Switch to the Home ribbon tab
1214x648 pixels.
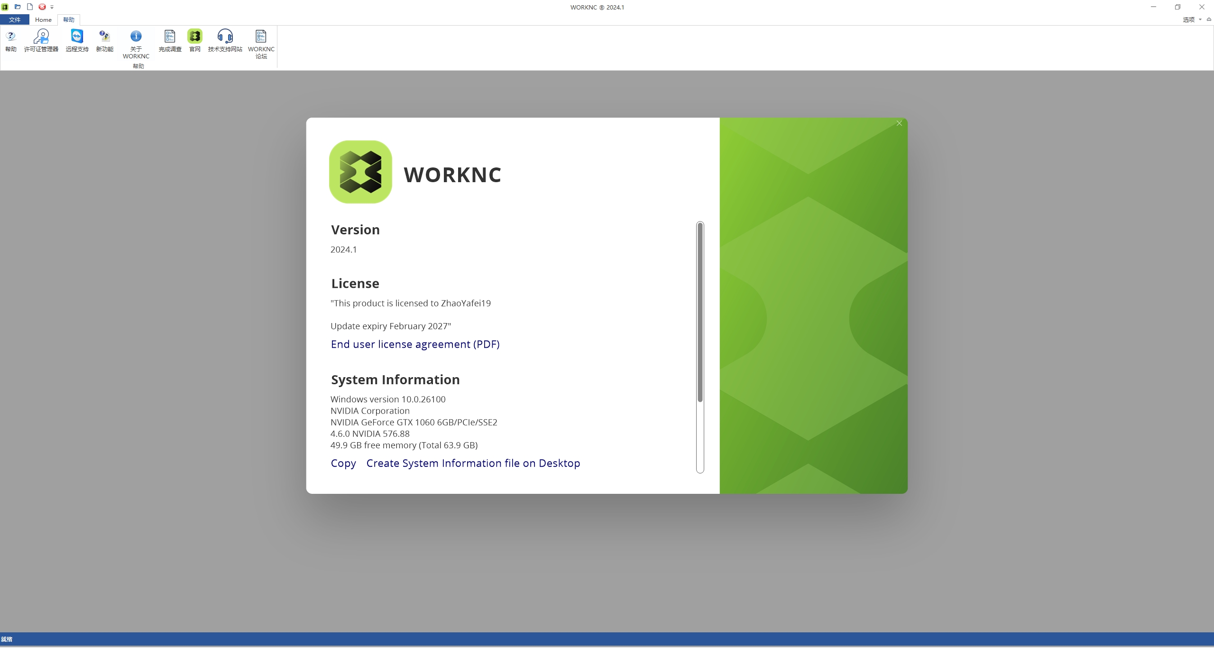[43, 19]
